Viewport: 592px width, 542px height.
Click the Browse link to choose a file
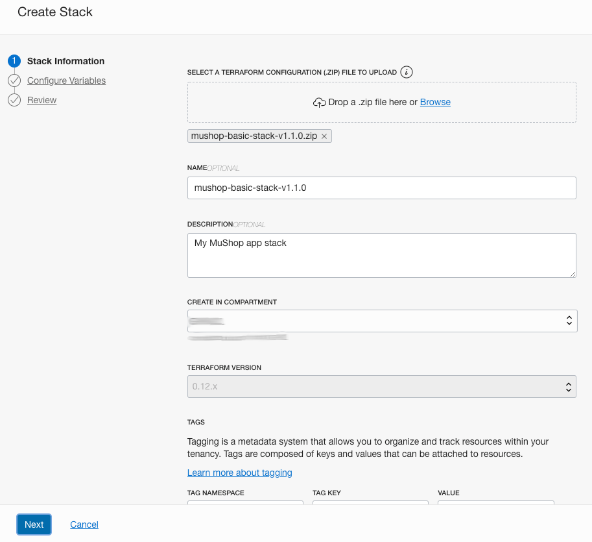434,102
